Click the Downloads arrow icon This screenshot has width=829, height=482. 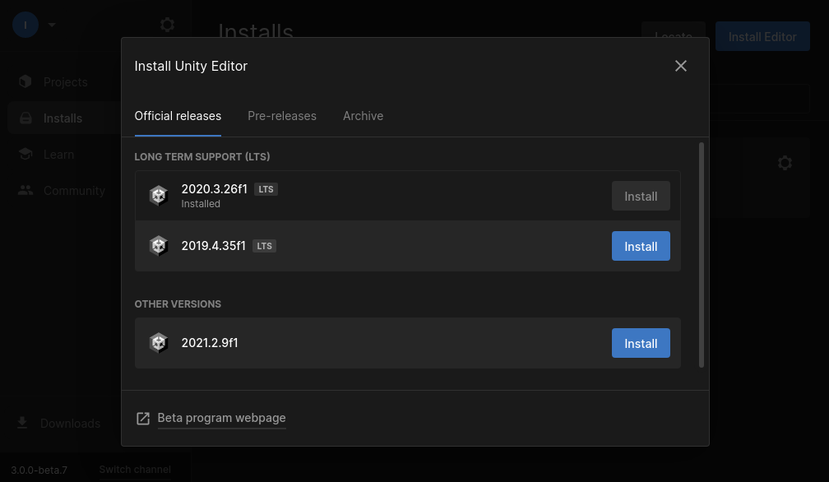tap(22, 423)
